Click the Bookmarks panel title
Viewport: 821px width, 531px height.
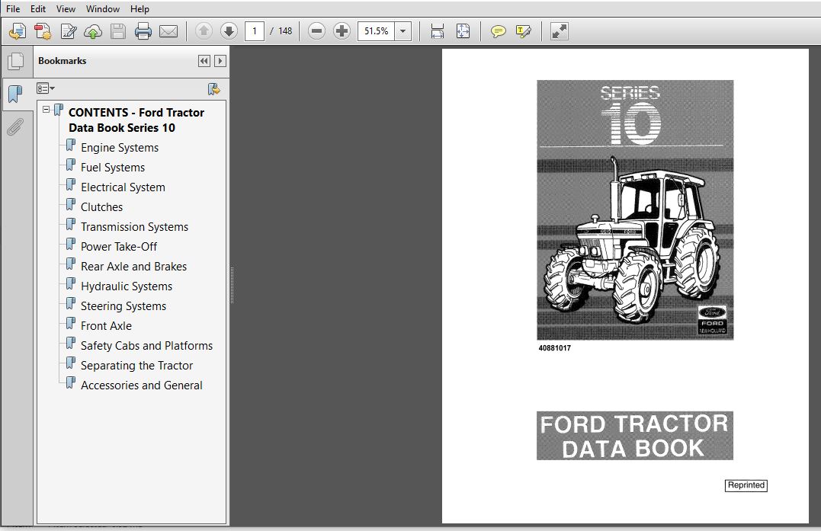pos(63,61)
